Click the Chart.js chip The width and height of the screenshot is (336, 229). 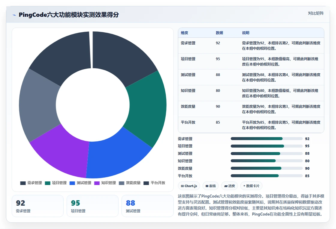189,186
